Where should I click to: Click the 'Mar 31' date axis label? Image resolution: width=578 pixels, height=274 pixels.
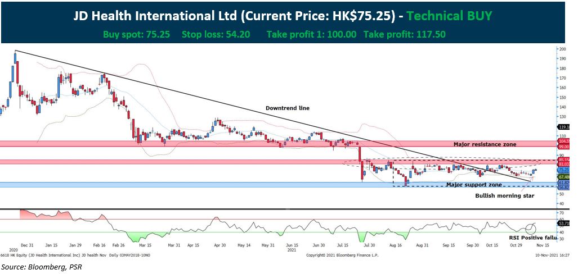click(x=173, y=245)
